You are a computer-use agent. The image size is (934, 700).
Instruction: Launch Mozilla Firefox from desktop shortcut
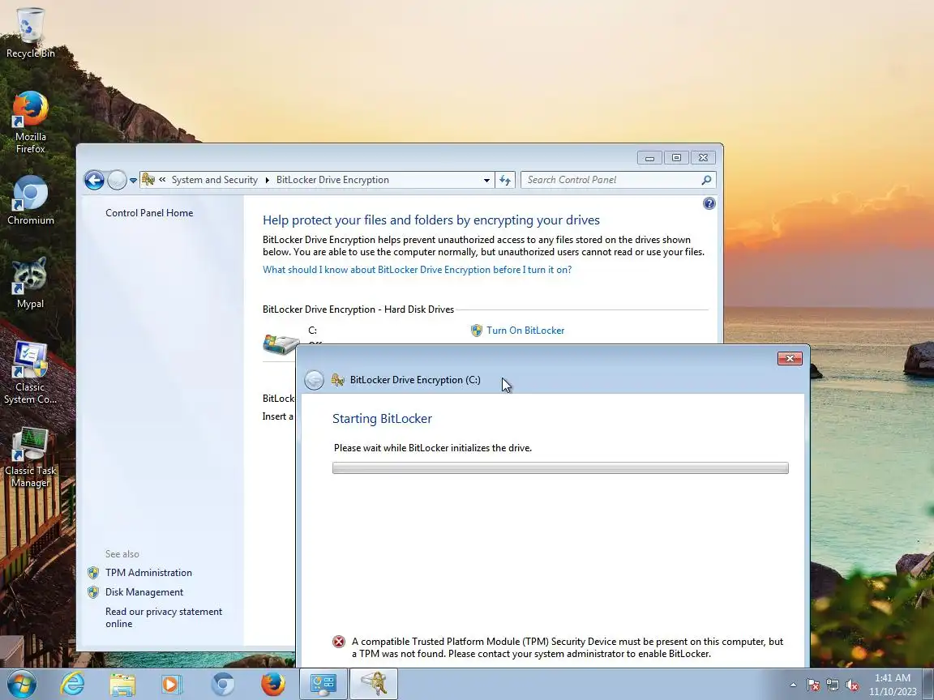pyautogui.click(x=30, y=122)
